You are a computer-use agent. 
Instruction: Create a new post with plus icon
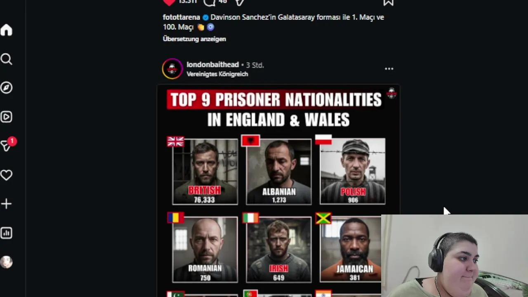(7, 204)
